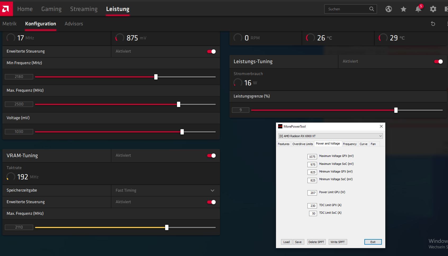The image size is (448, 256).
Task: Click Power Limit GPU field 207
Action: pos(312,193)
